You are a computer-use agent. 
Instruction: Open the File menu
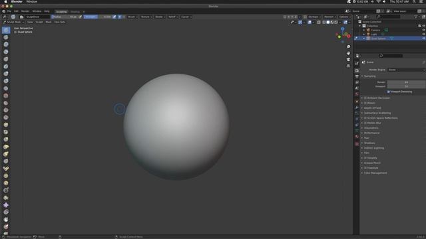tap(9, 11)
